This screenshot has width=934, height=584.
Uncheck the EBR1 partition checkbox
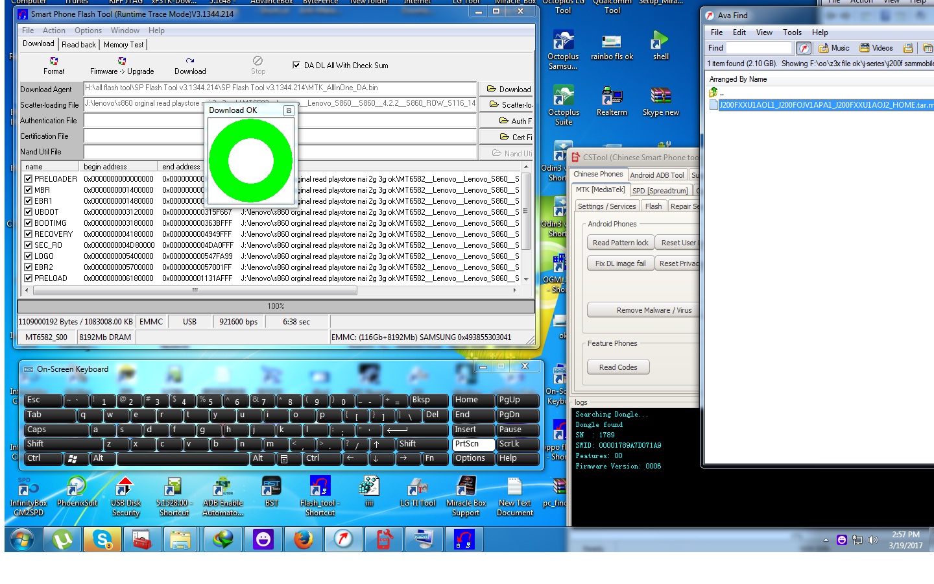[x=29, y=201]
